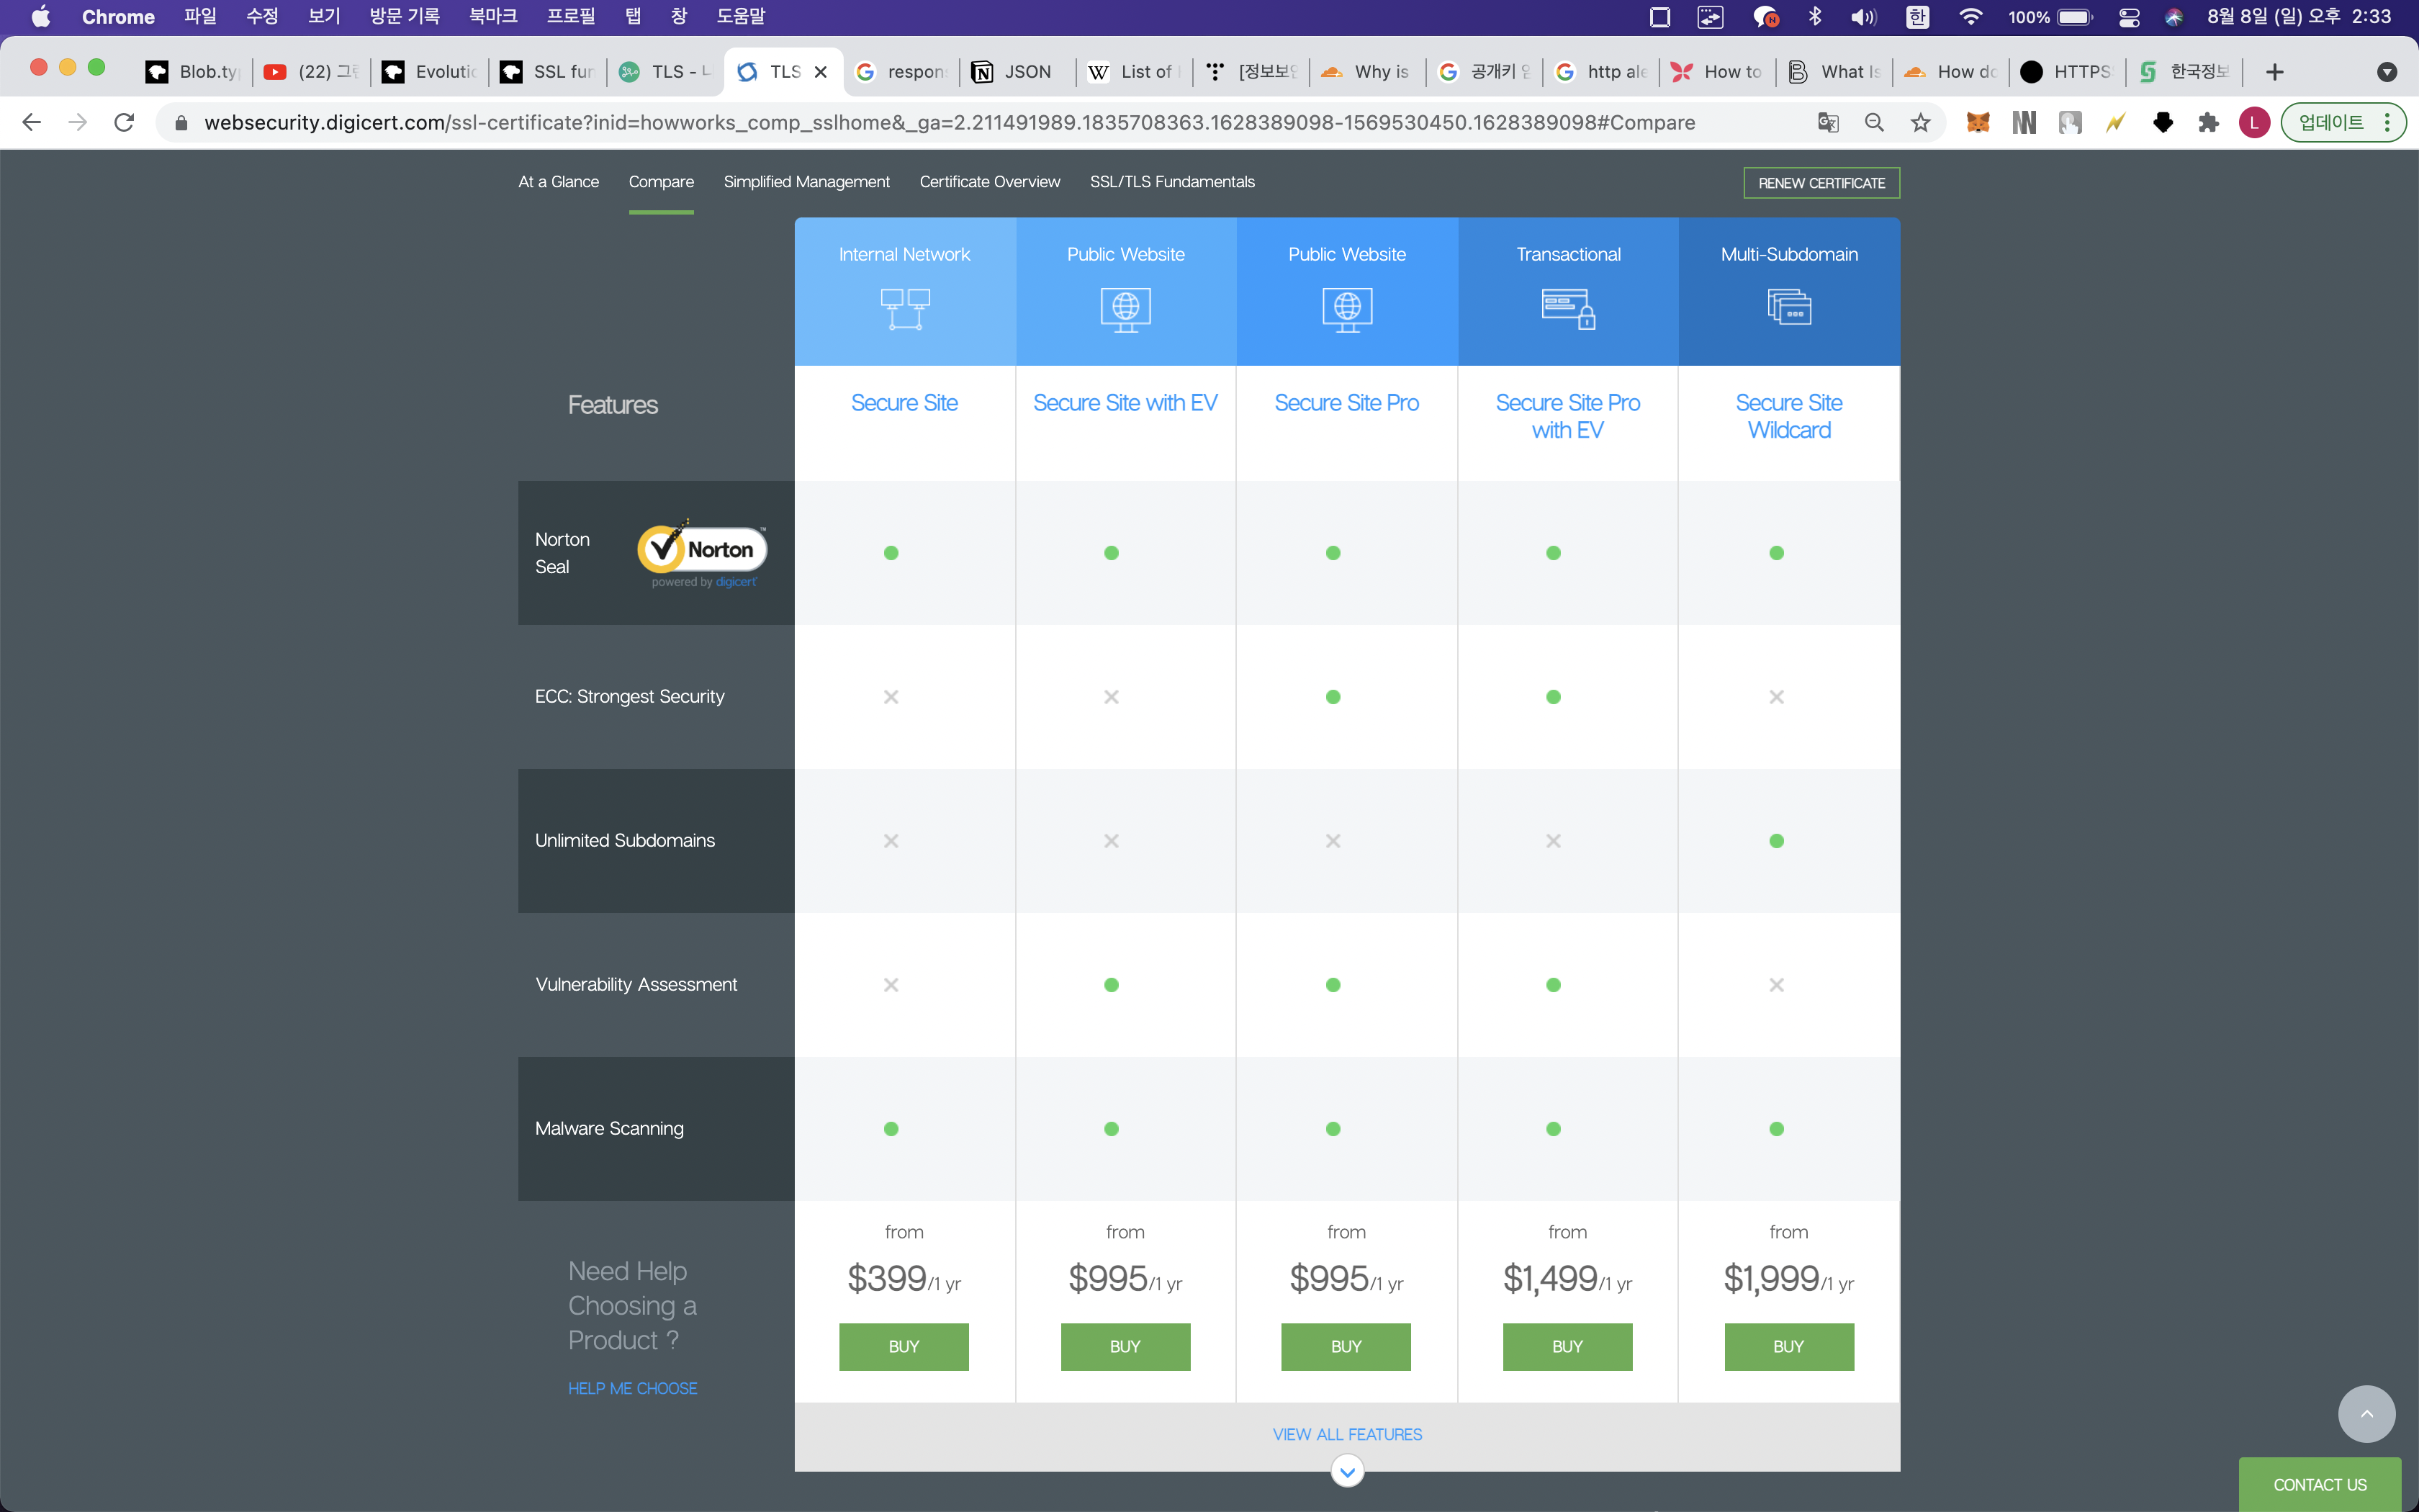Click the Google Translate icon in address bar

pyautogui.click(x=1827, y=123)
